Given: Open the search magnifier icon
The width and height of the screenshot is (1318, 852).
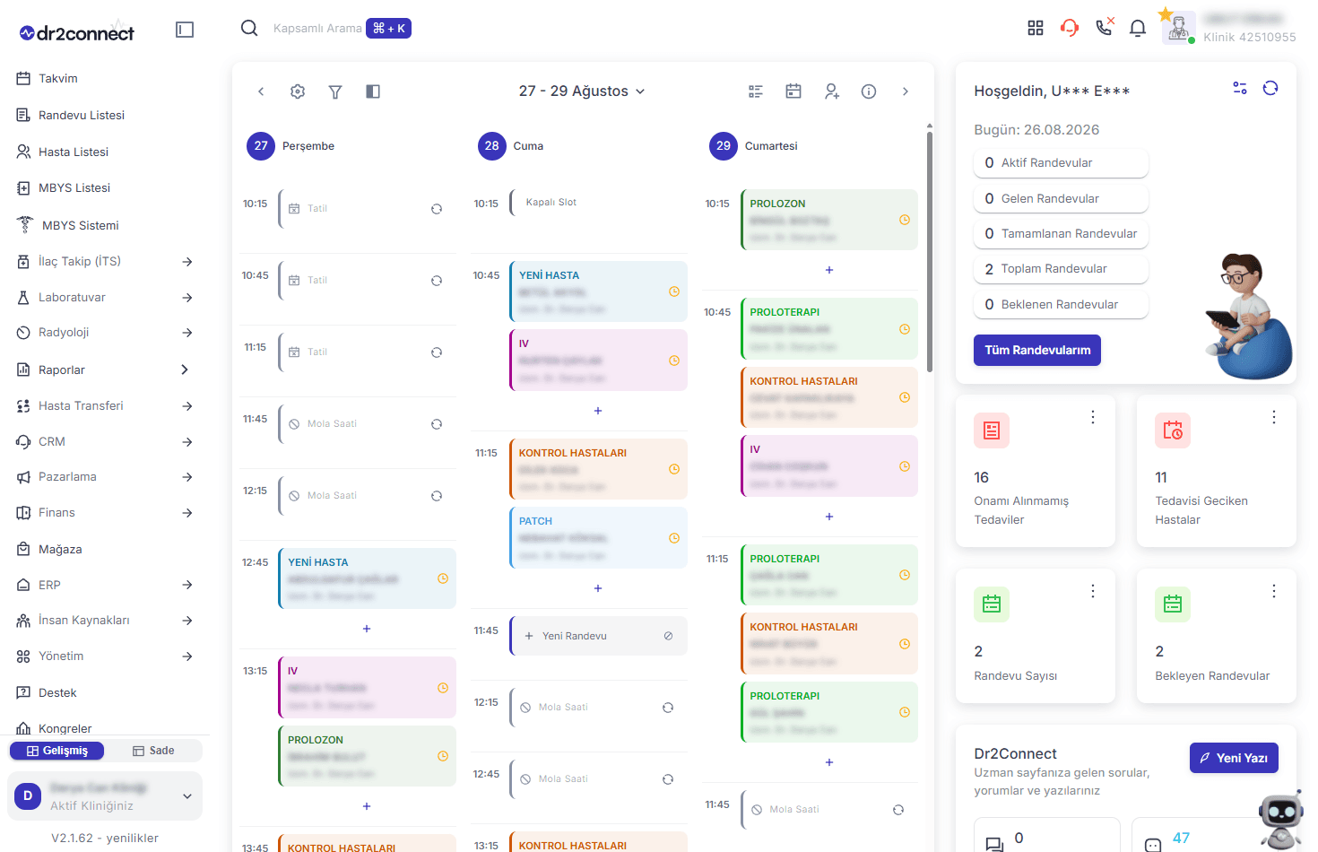Looking at the screenshot, I should tap(249, 28).
